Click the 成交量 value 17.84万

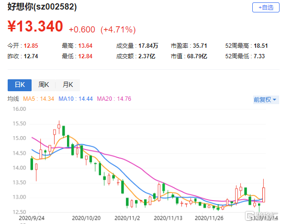148,46
